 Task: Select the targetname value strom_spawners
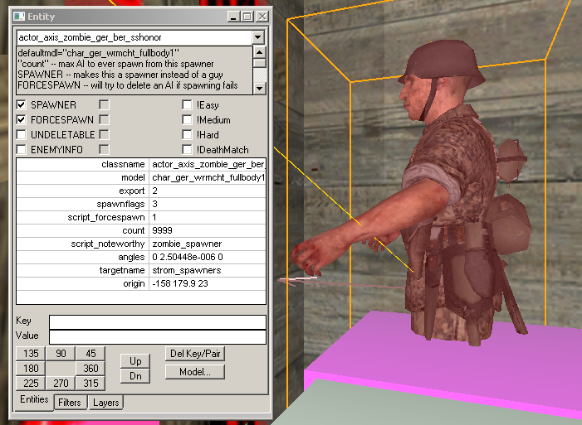click(187, 270)
